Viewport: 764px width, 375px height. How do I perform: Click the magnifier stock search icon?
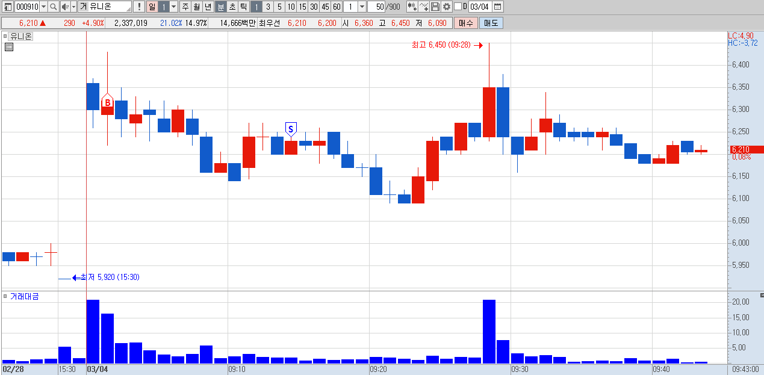(x=53, y=7)
